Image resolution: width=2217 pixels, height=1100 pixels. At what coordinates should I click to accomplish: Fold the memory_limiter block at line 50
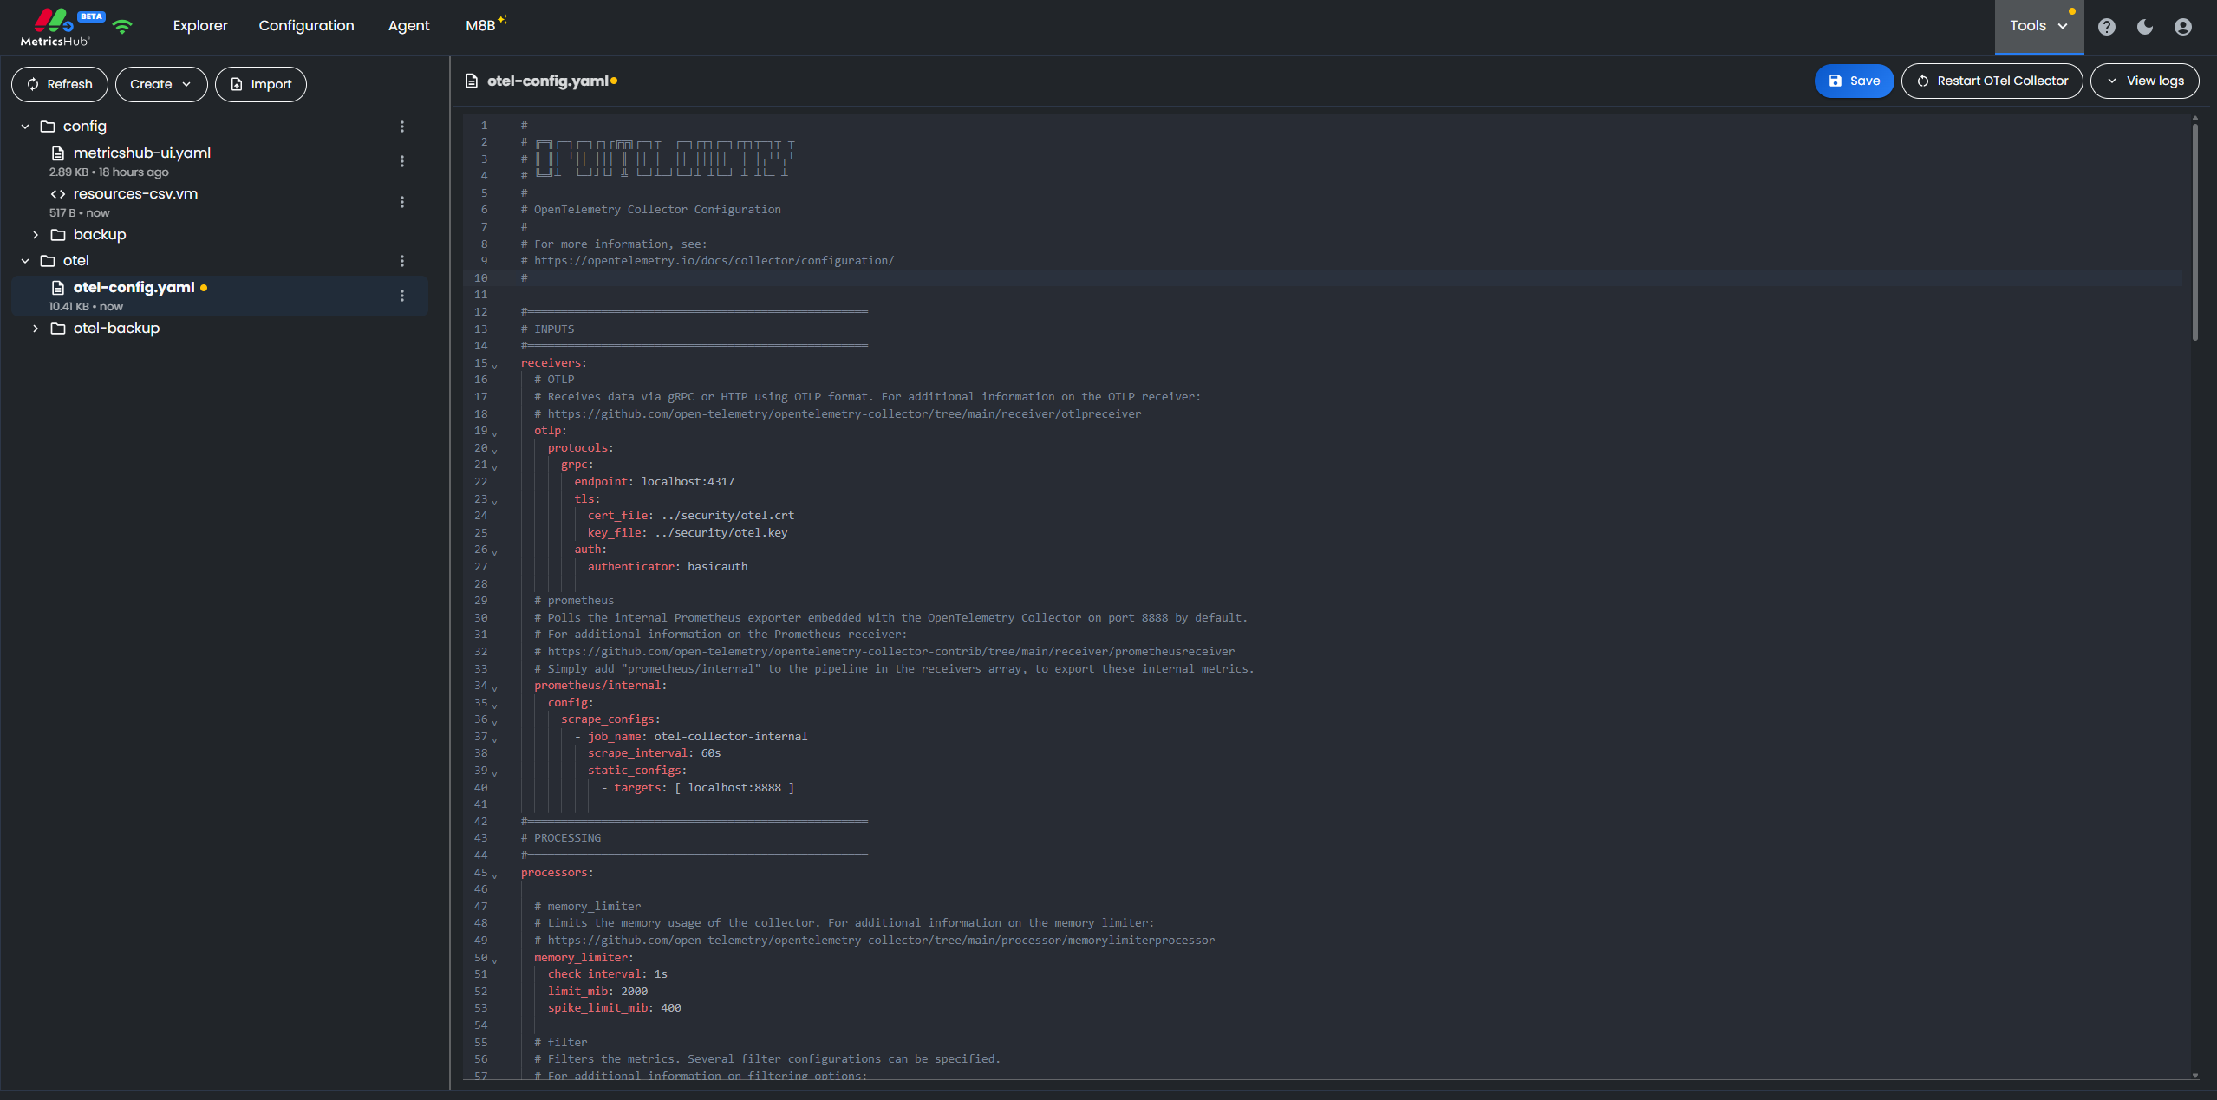tap(495, 960)
